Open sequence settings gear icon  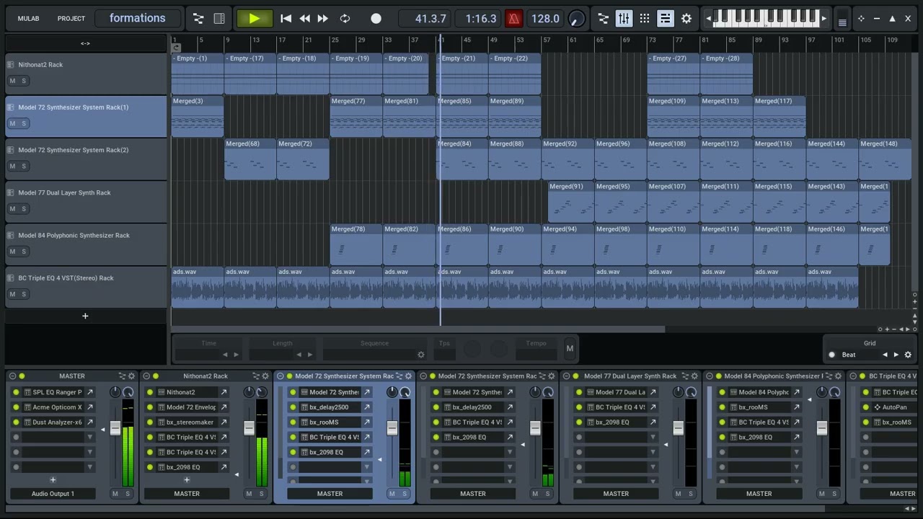421,355
